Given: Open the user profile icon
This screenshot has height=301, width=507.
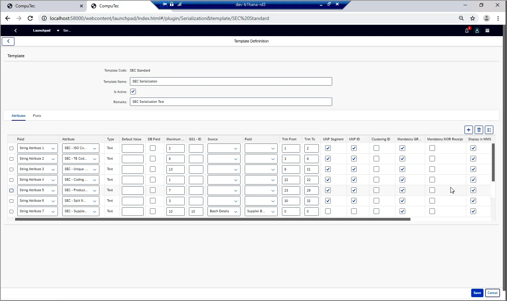Looking at the screenshot, I should 477,31.
